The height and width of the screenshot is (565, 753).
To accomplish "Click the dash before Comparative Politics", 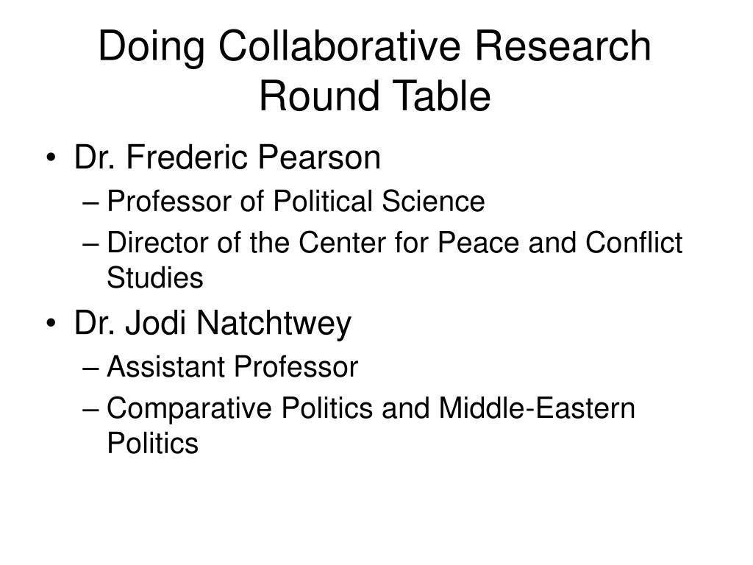I will (x=90, y=410).
